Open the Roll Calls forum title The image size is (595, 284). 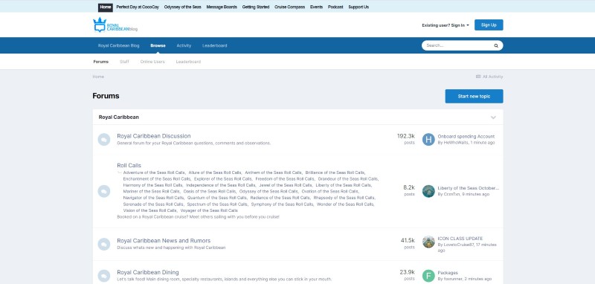pos(129,165)
